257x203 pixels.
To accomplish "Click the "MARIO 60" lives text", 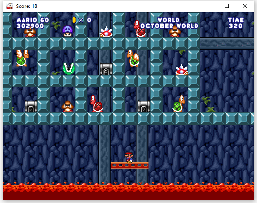I will (33, 20).
